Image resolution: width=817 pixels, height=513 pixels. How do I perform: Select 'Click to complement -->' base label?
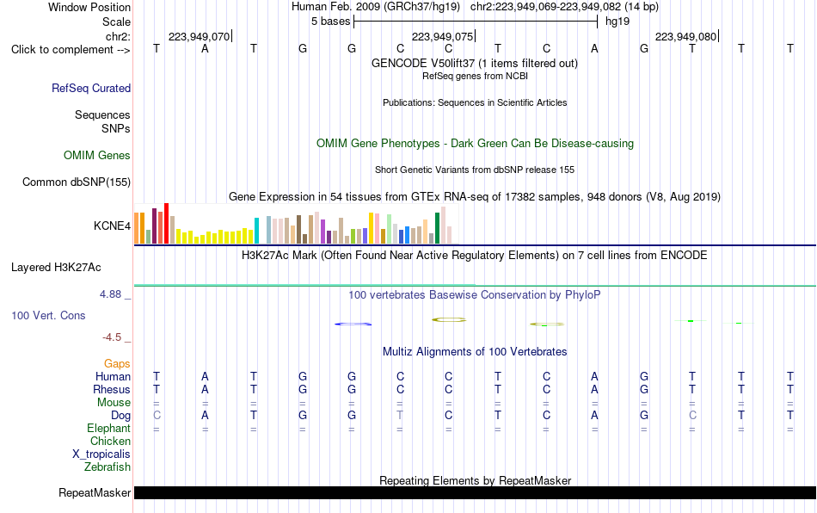(x=71, y=50)
